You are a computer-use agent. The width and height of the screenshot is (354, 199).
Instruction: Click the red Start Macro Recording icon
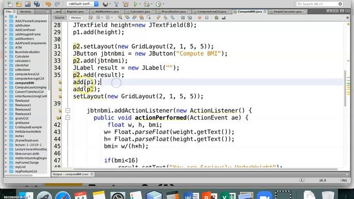tap(199, 18)
